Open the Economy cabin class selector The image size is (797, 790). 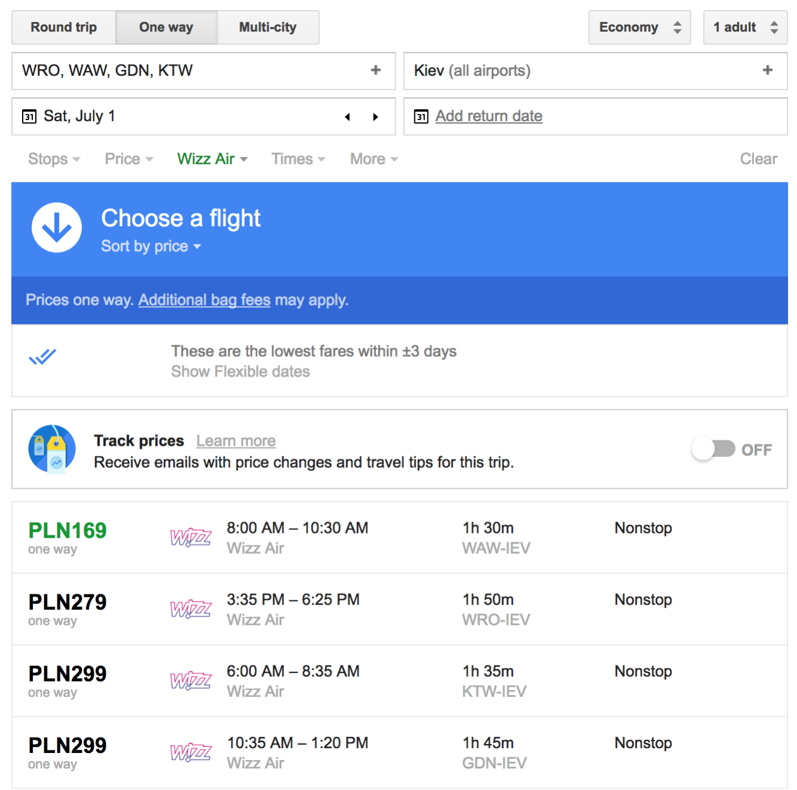639,27
